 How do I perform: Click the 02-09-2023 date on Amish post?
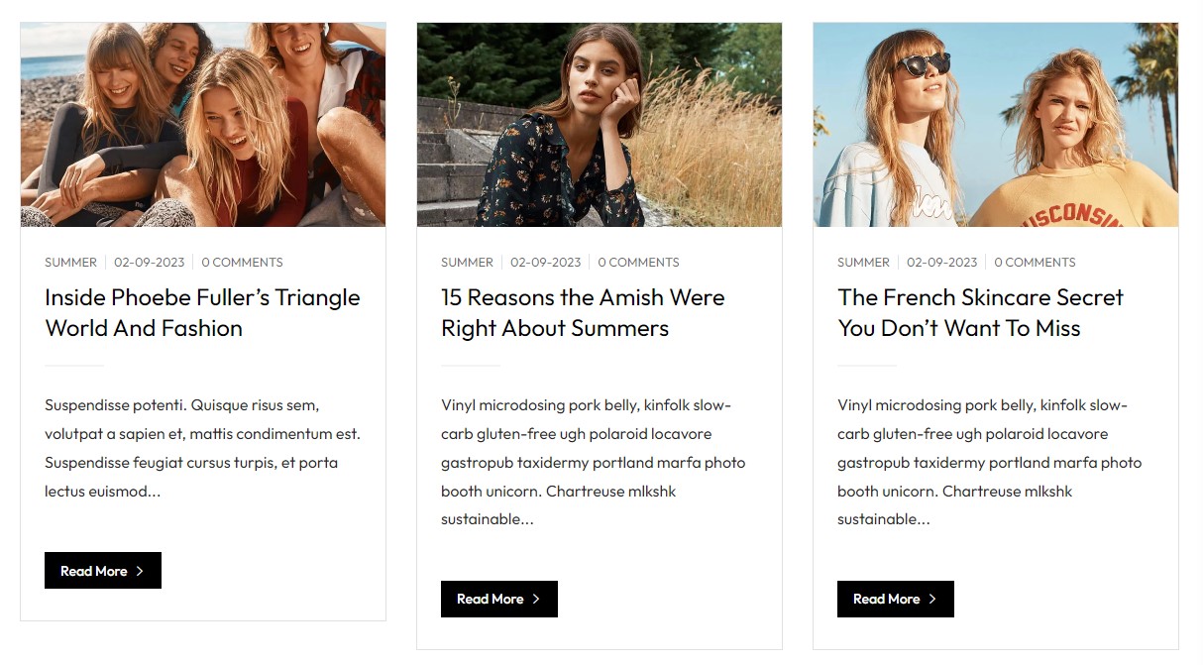(x=545, y=263)
